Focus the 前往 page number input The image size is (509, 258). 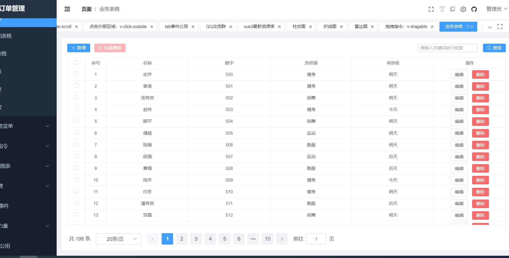[x=316, y=239]
